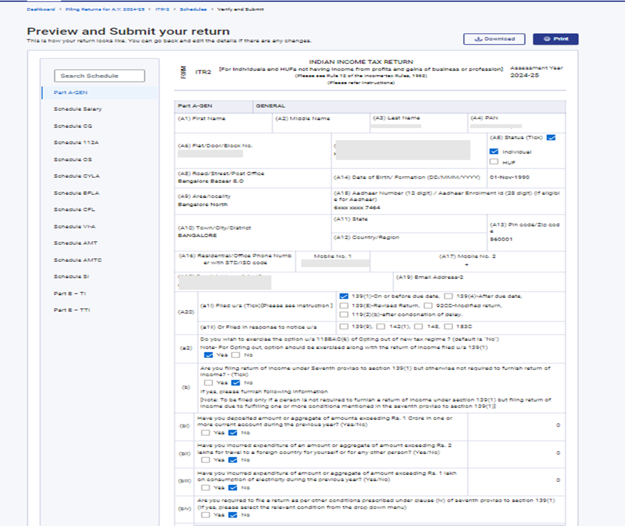The height and width of the screenshot is (526, 625).
Task: Go to ITR-2 breadcrumb link
Action: (x=162, y=10)
